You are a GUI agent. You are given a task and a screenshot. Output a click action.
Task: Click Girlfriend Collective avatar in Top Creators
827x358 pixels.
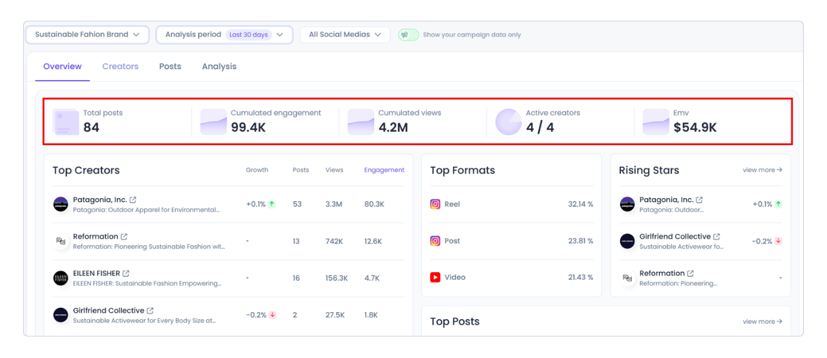pyautogui.click(x=60, y=315)
